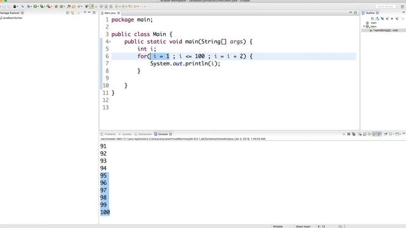Click Last Edit Location icon in toolbar
406x228 pixels.
[129, 6]
